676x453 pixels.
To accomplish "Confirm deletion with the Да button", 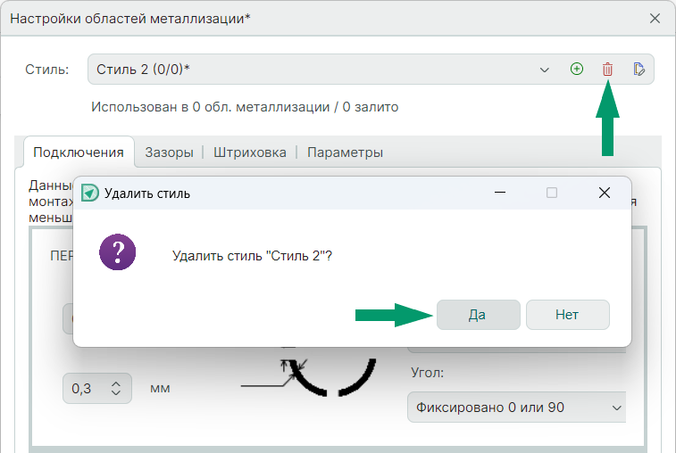I will click(478, 315).
